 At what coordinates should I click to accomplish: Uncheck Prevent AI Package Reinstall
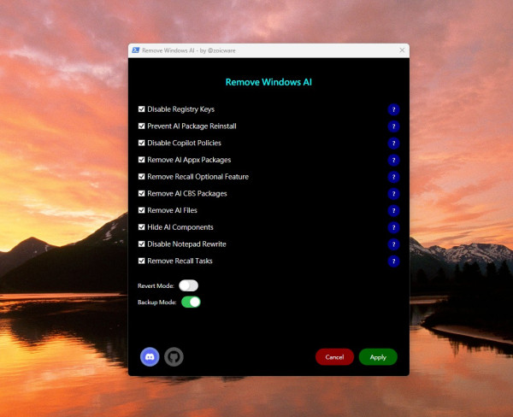tap(141, 126)
